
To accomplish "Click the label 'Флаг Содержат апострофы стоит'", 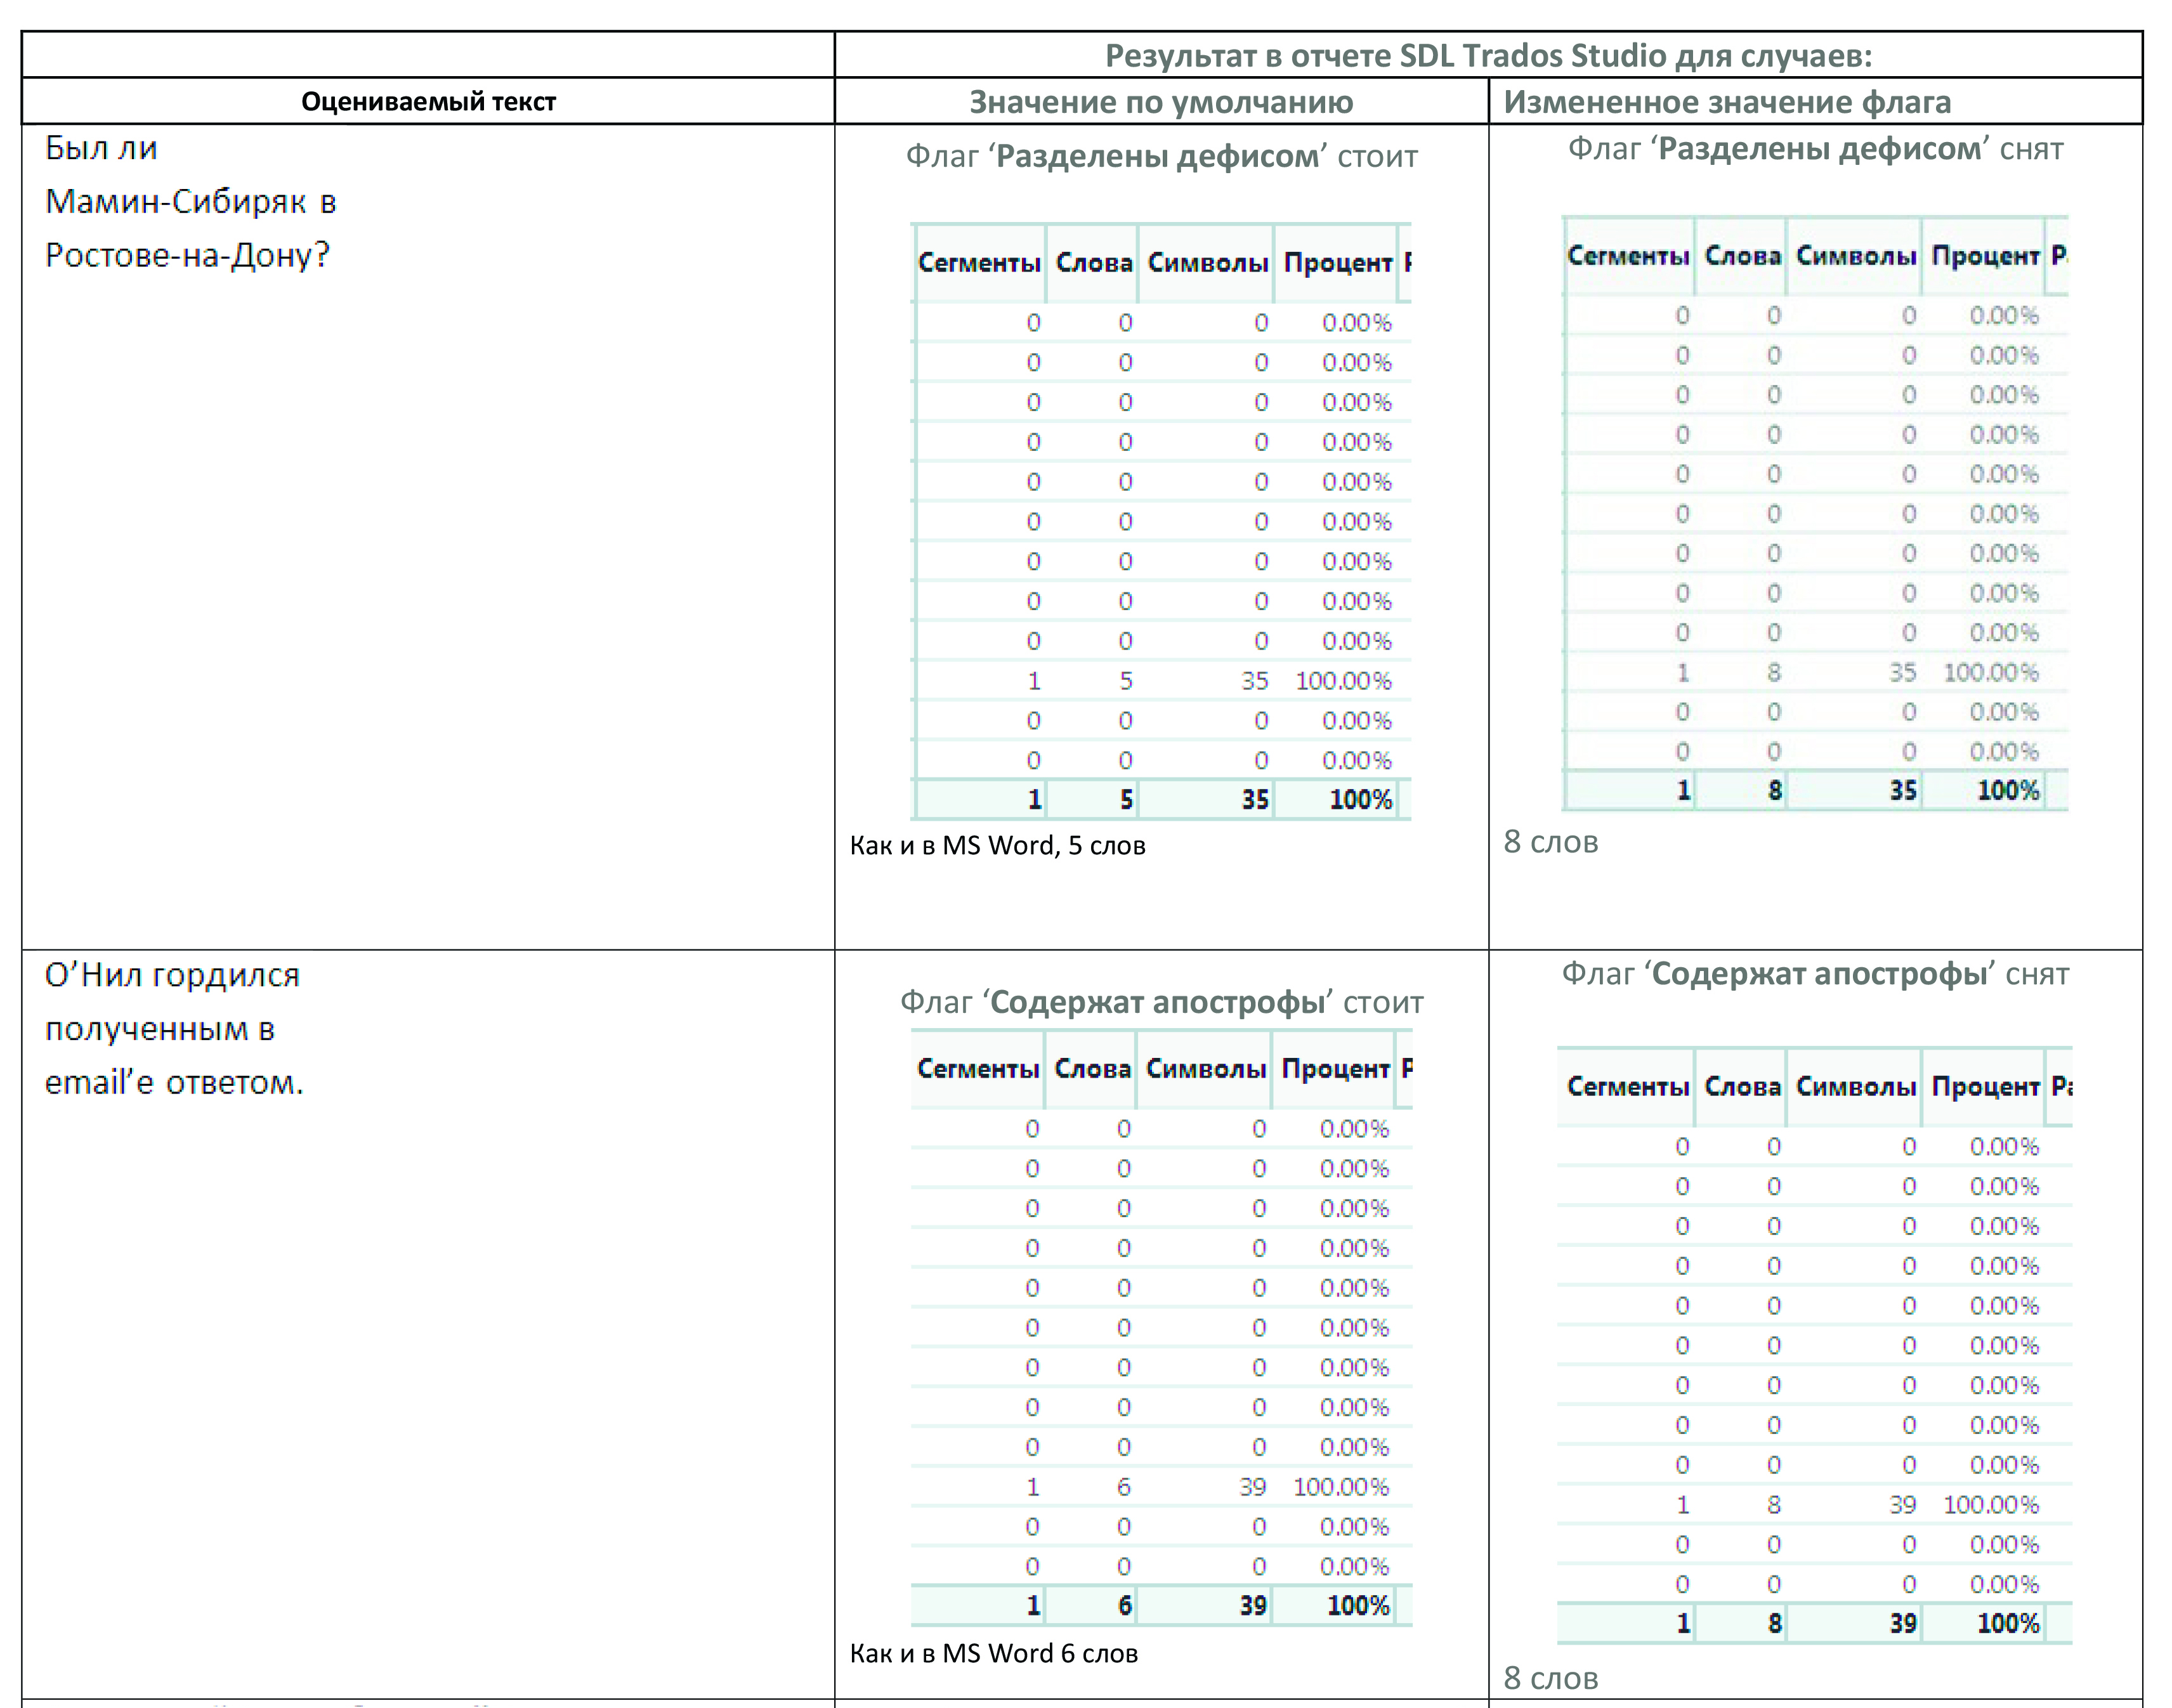I will (x=1161, y=1002).
